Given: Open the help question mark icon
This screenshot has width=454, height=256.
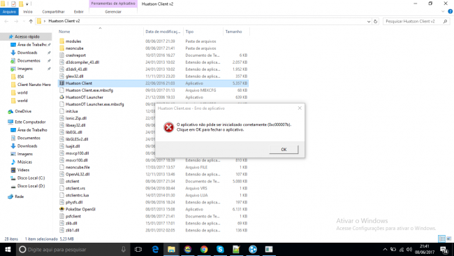Looking at the screenshot, I should tap(451, 12).
